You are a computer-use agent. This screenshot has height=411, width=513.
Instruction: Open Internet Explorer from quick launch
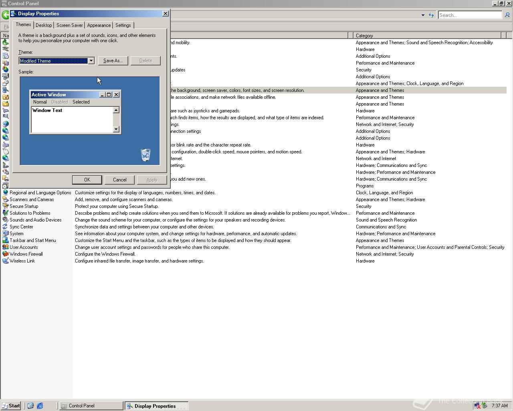tap(40, 406)
